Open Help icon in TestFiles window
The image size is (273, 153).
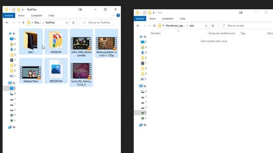[118, 15]
